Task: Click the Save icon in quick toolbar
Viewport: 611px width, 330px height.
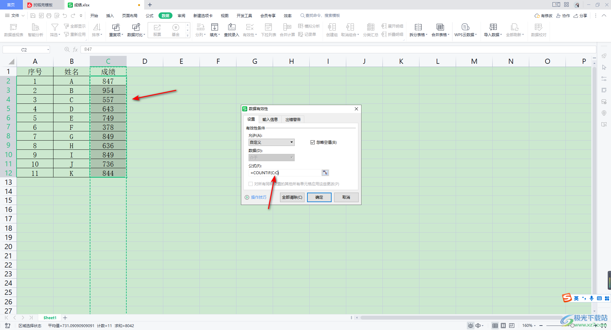Action: click(x=33, y=16)
